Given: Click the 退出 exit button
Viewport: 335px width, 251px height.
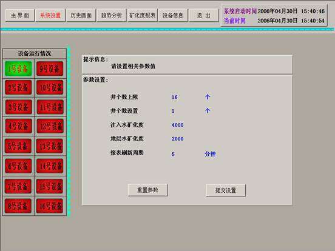Looking at the screenshot, I should pos(204,15).
